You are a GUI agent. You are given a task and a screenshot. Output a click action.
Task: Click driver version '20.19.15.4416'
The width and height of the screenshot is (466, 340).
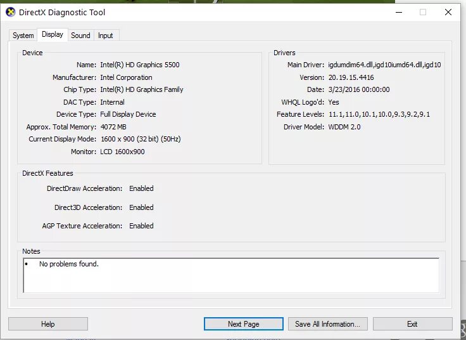tap(351, 77)
